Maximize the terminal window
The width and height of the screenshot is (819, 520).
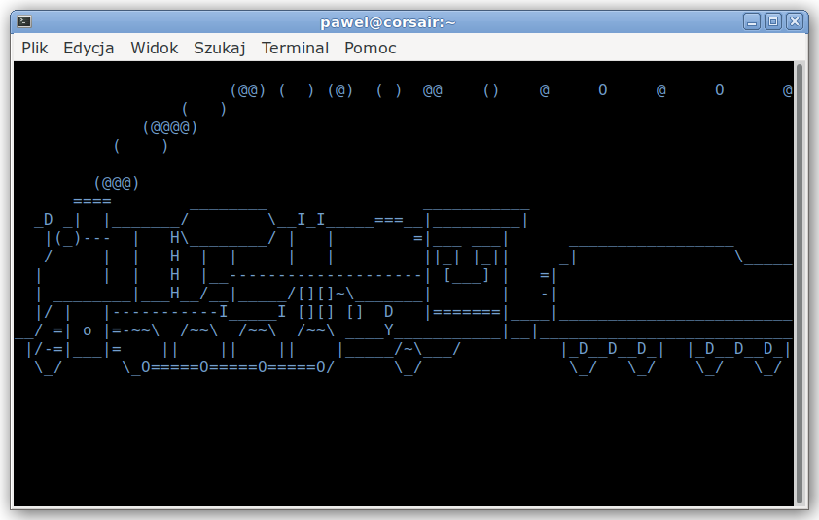[773, 21]
